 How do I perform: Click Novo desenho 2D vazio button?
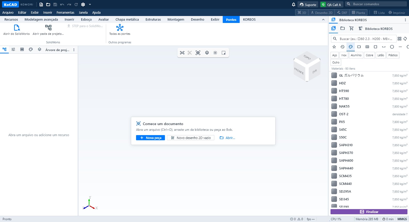click(x=191, y=138)
